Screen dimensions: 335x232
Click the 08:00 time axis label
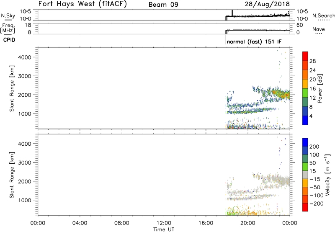coord(122,223)
